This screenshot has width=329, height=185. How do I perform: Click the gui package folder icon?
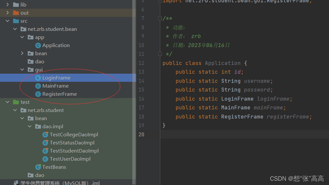point(31,69)
